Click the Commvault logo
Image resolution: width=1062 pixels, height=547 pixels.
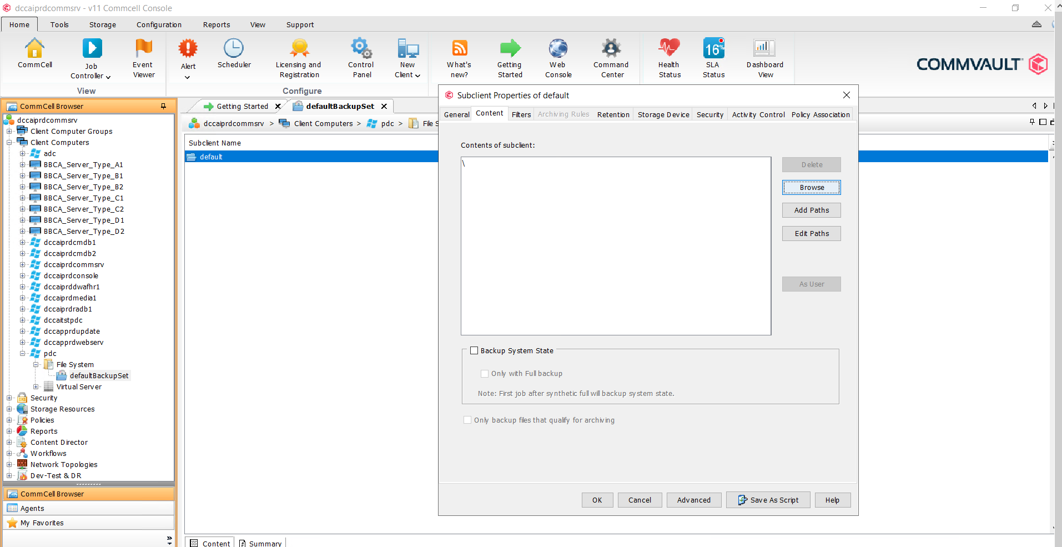coord(982,64)
